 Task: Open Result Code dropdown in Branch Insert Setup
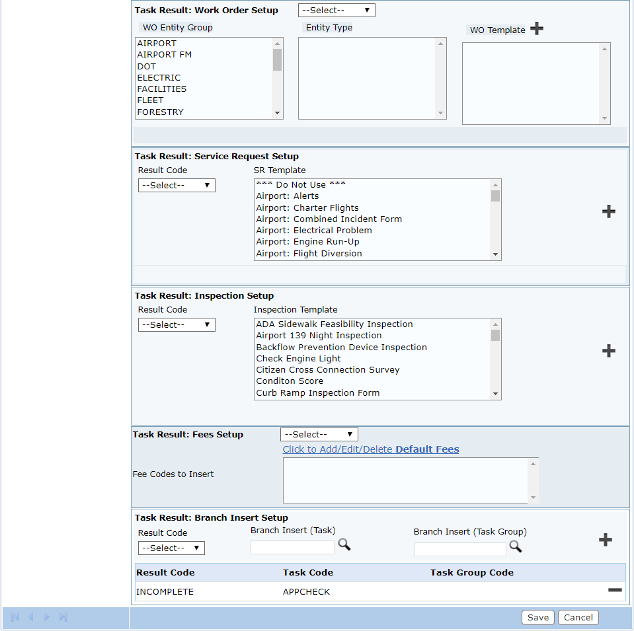coord(171,548)
